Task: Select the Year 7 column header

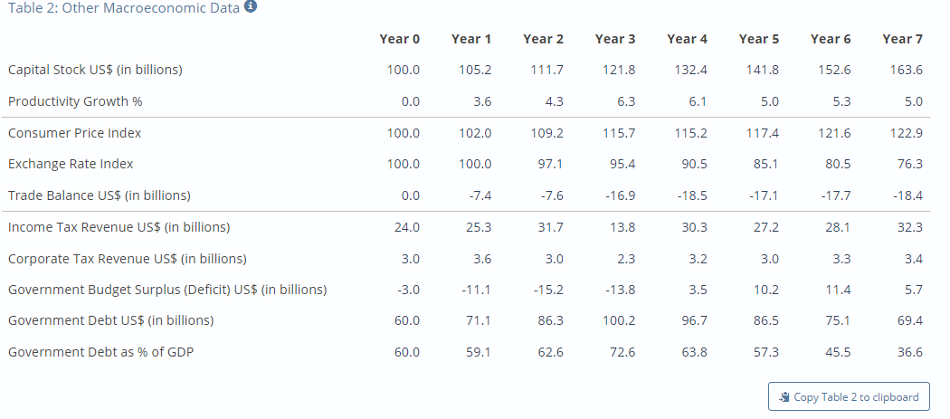Action: click(x=902, y=39)
